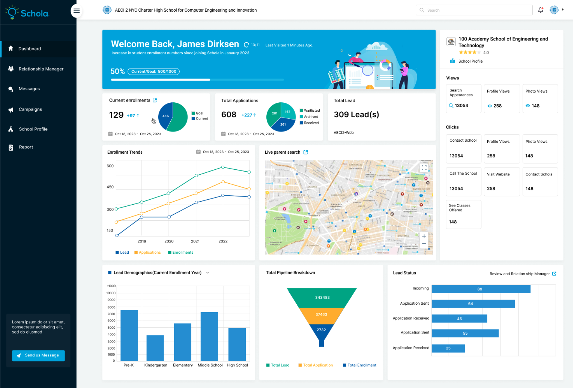Toggle the Lead series in trends legend
Screen dimensions: 574x389
coord(122,253)
